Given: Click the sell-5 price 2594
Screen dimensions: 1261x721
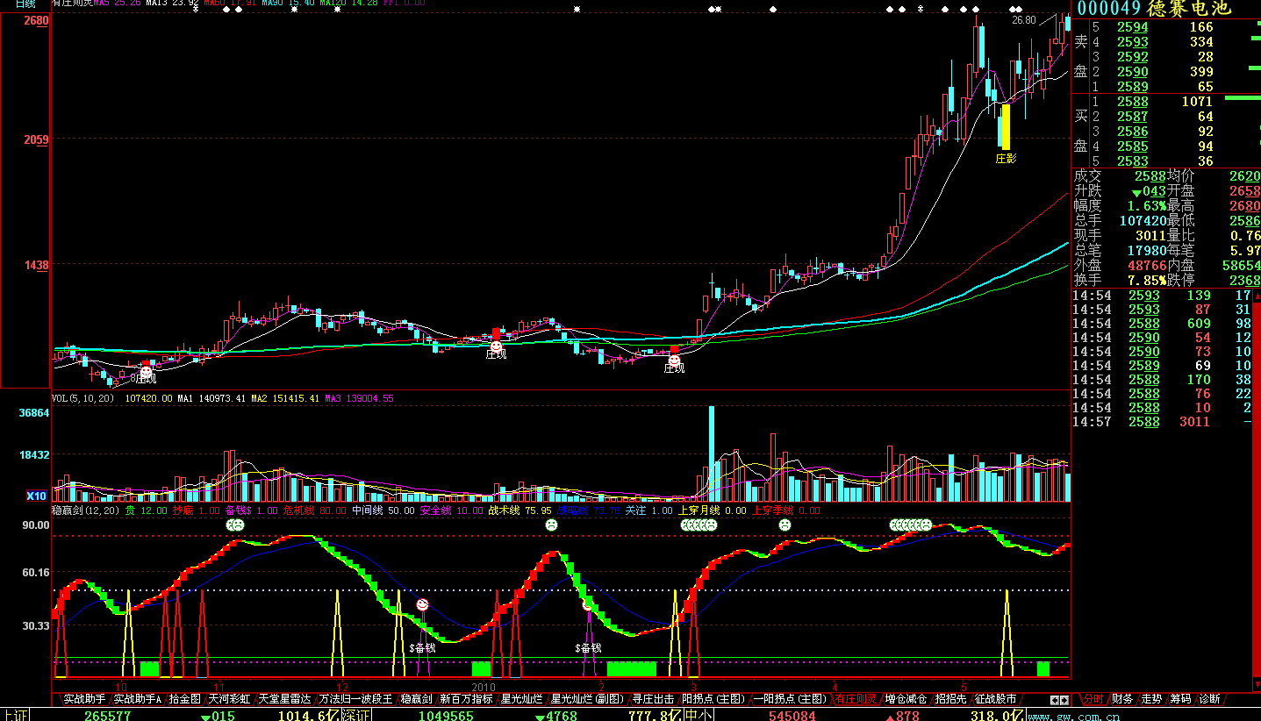Looking at the screenshot, I should (1132, 27).
